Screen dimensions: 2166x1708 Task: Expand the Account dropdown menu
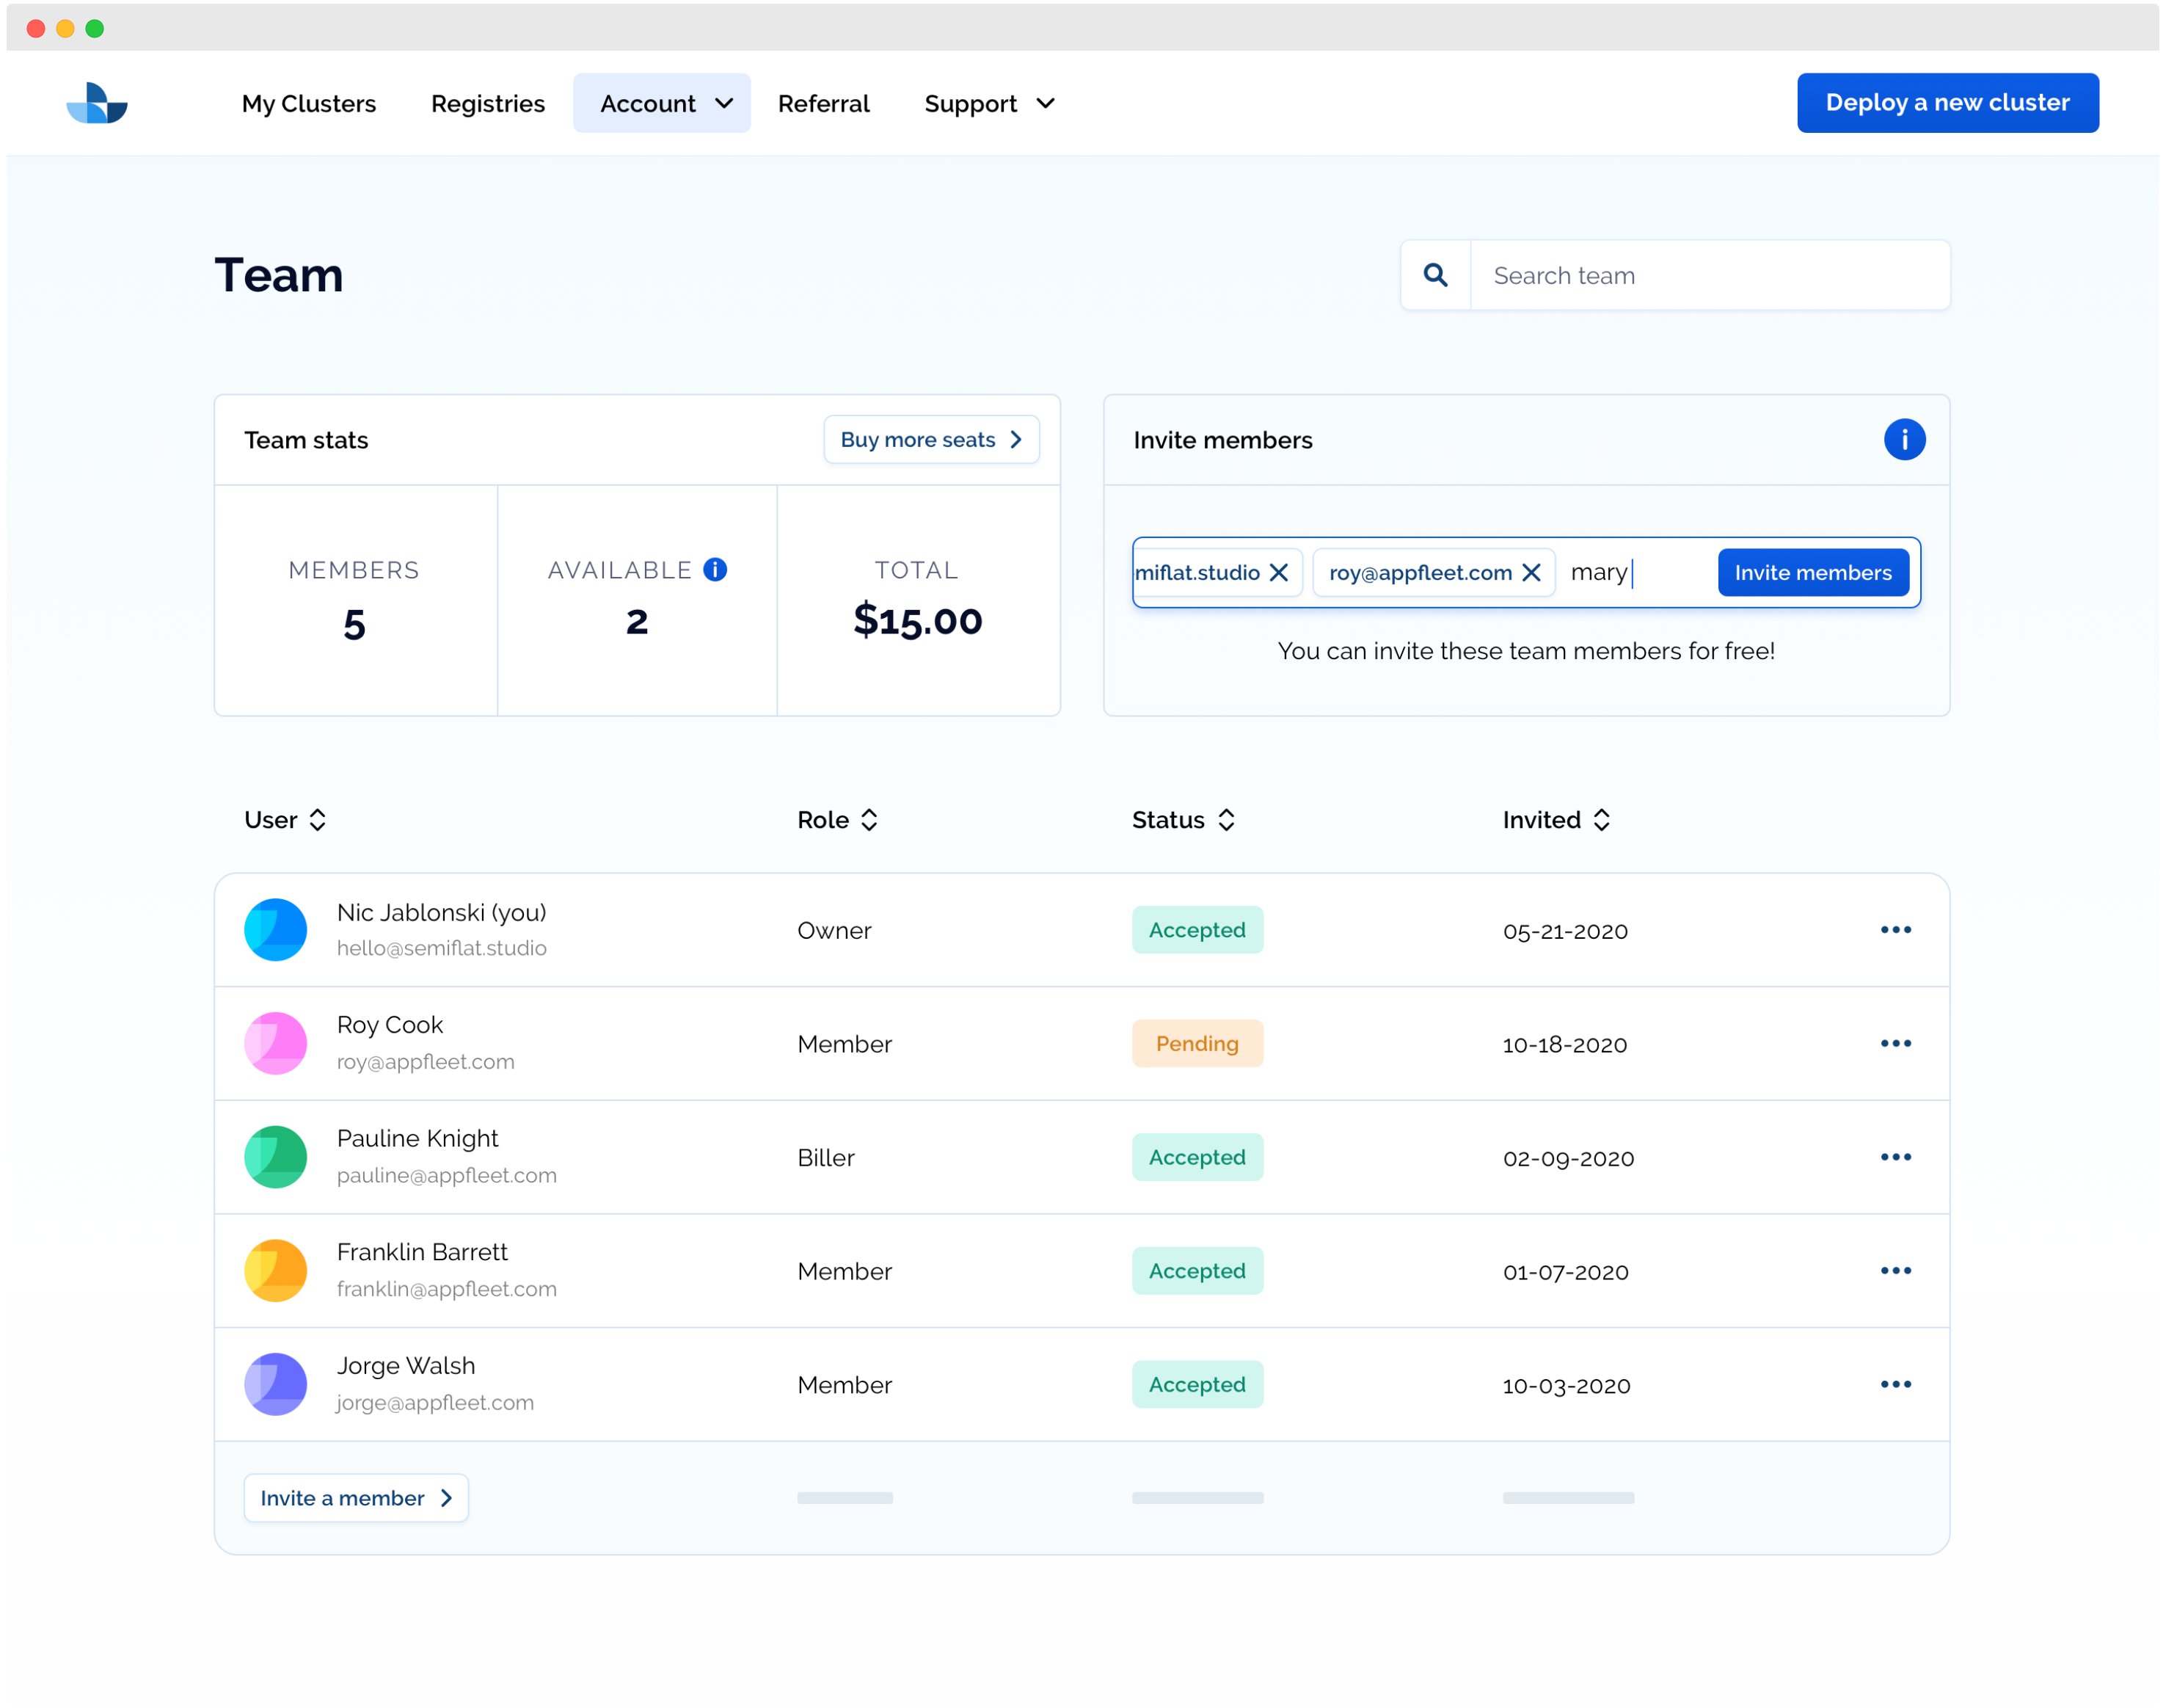(662, 103)
